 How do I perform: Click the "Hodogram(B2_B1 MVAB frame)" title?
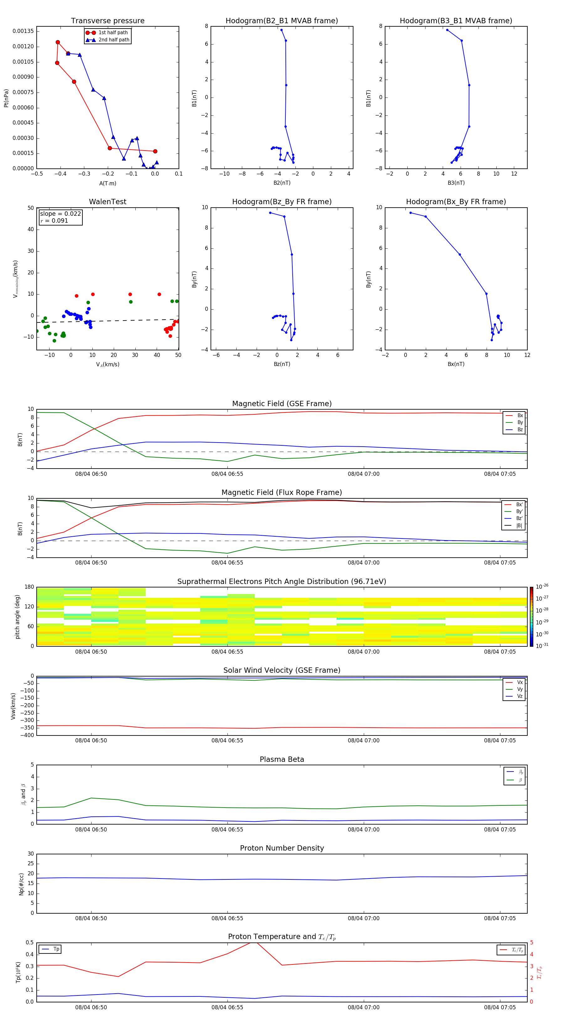click(282, 21)
